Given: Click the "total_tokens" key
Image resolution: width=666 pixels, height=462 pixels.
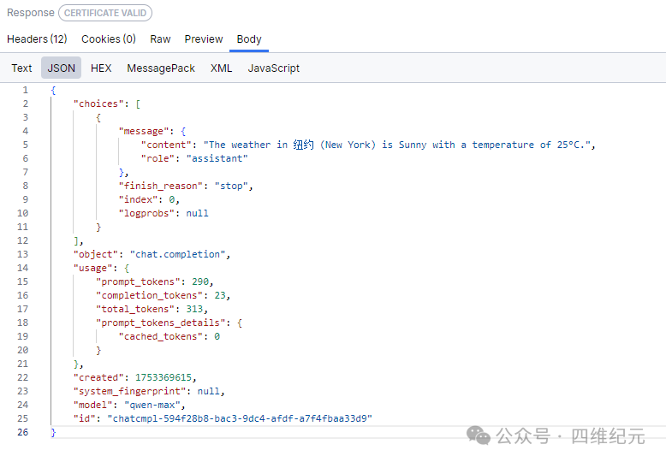Looking at the screenshot, I should click(x=135, y=309).
